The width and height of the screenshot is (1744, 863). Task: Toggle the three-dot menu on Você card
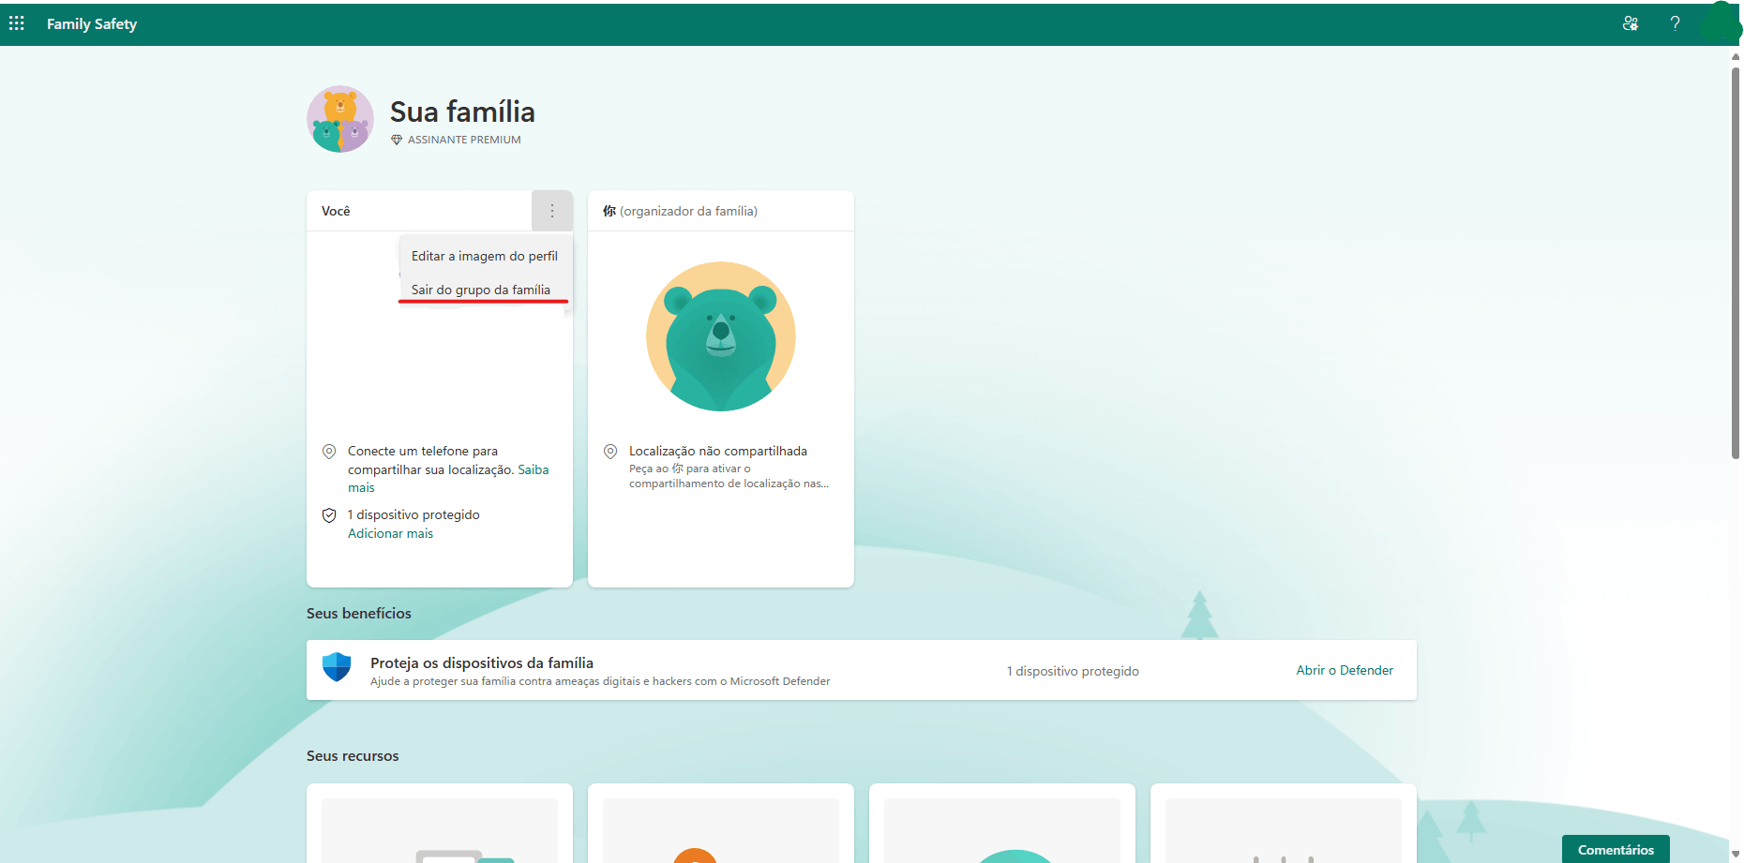click(x=552, y=211)
